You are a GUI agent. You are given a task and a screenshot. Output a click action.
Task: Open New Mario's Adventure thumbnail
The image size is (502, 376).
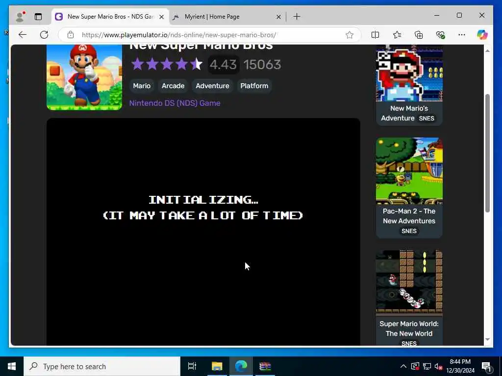[x=409, y=73]
